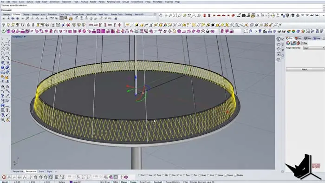Click the grid table icon in CPlanes toolbar
The height and width of the screenshot is (183, 325).
pyautogui.click(x=61, y=19)
